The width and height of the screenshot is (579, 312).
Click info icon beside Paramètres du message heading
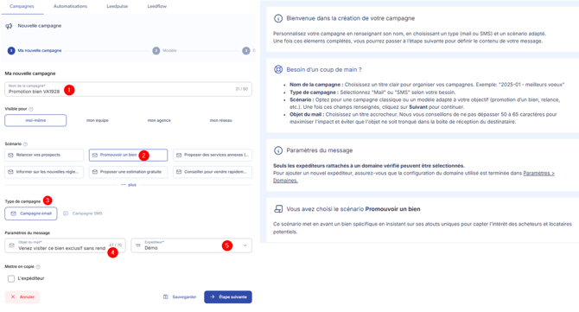(278, 150)
